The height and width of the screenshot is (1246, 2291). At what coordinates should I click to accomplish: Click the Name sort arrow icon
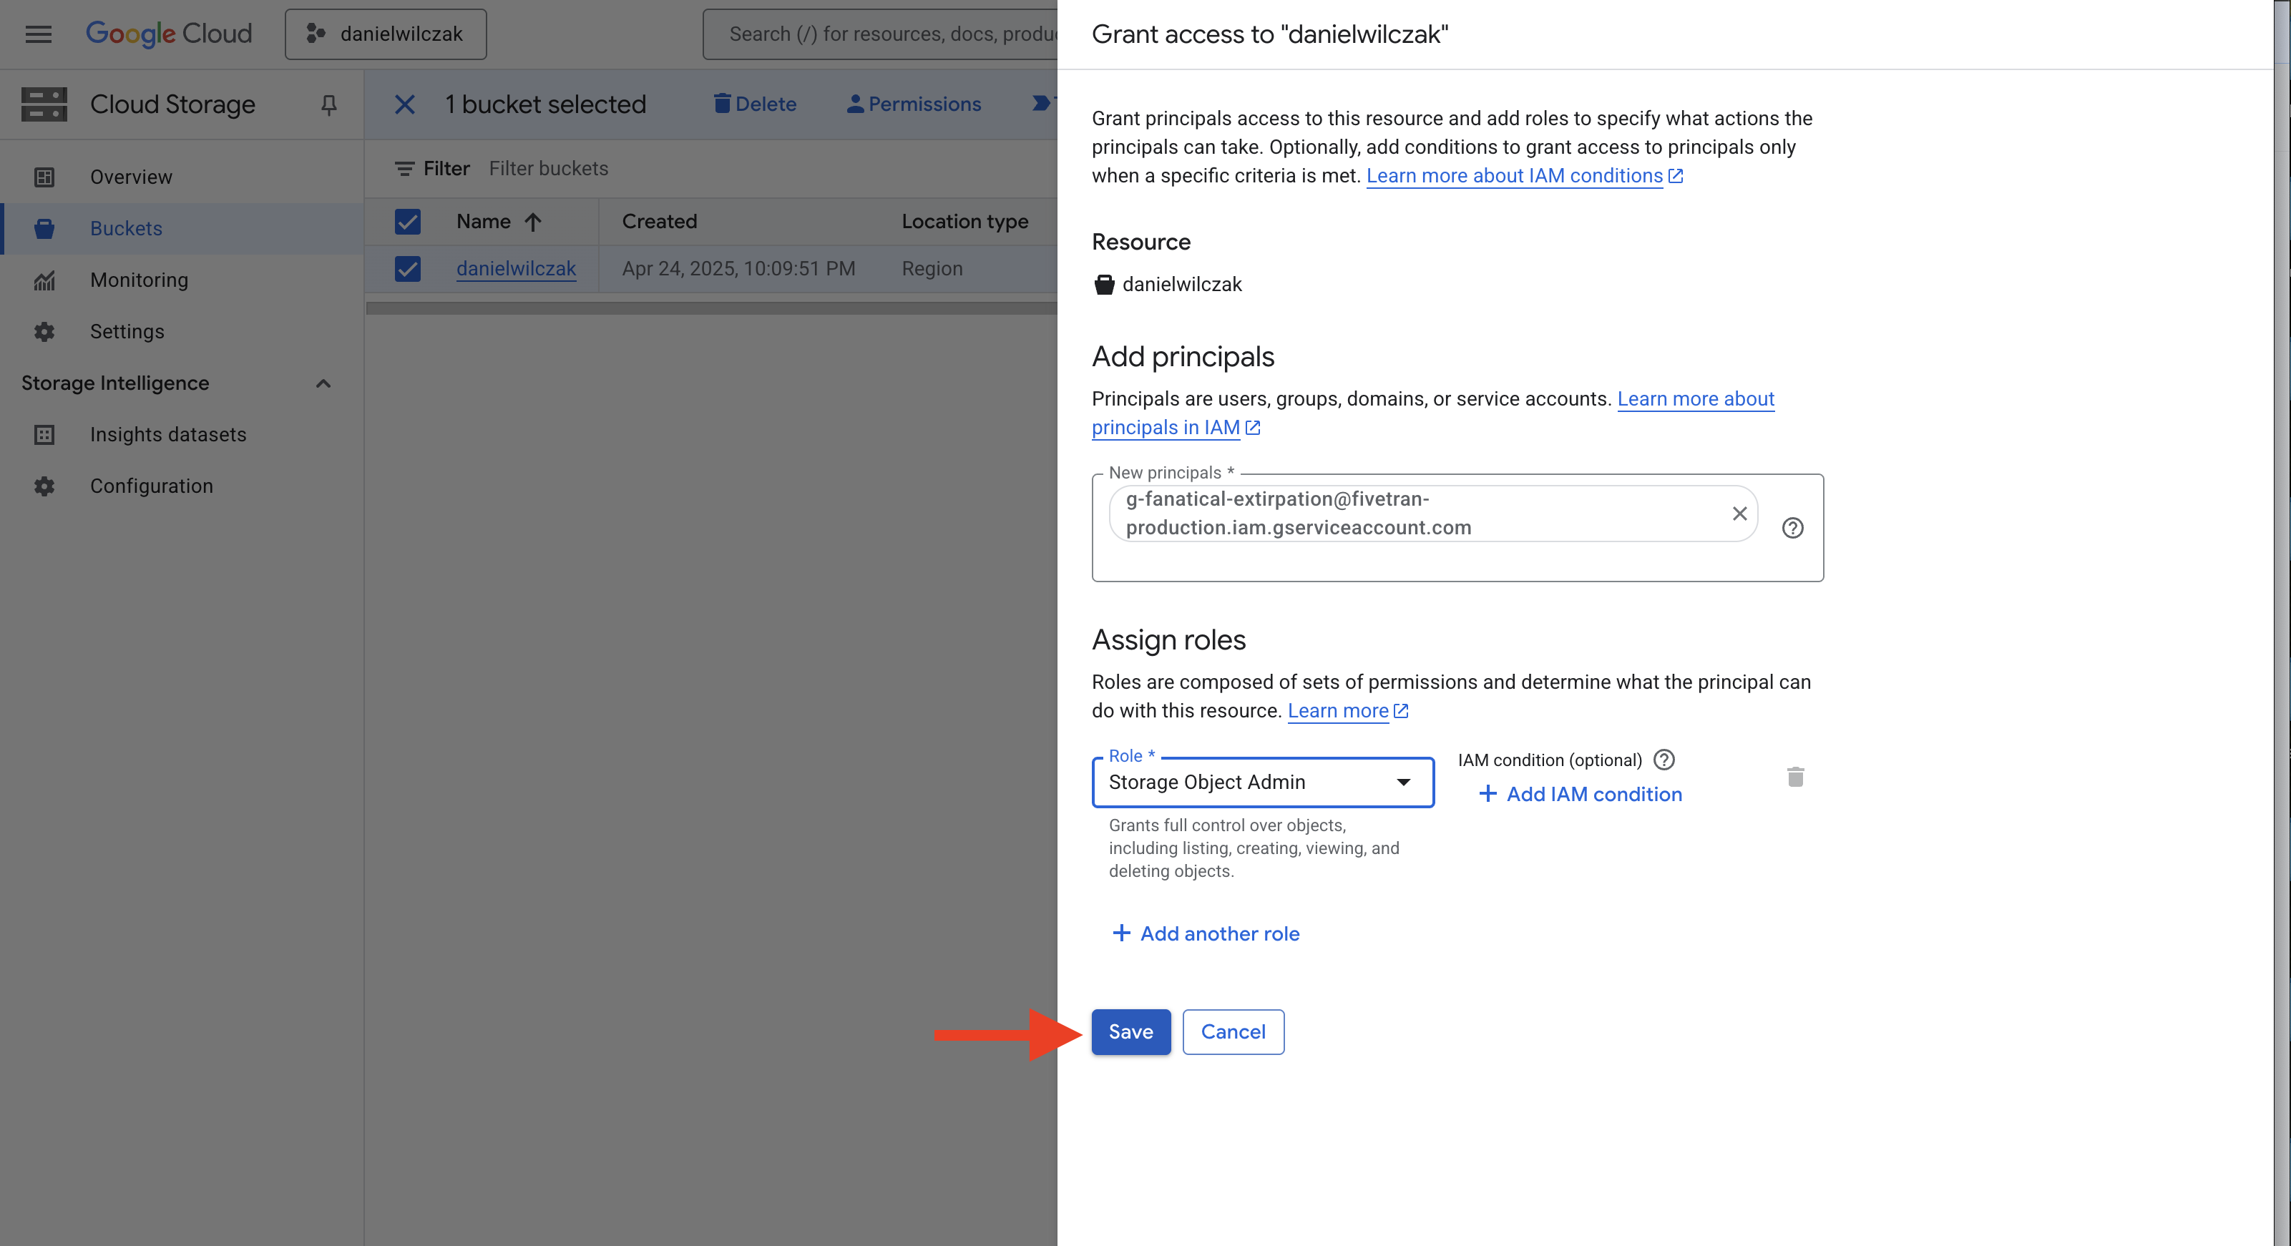coord(533,222)
